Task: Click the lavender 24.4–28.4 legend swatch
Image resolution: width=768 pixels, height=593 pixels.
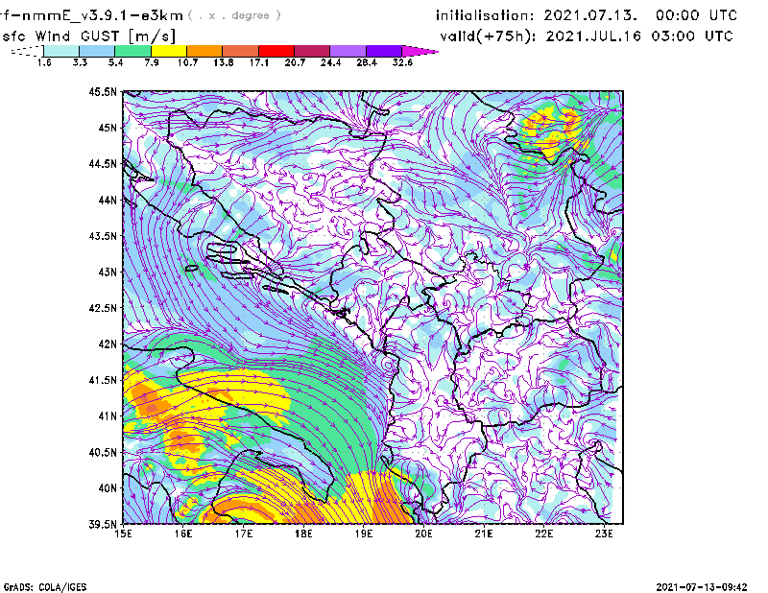Action: pos(348,51)
